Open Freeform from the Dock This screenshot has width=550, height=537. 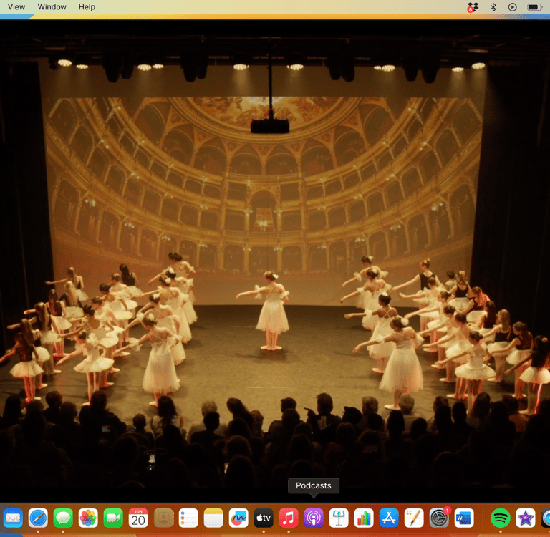tap(238, 518)
